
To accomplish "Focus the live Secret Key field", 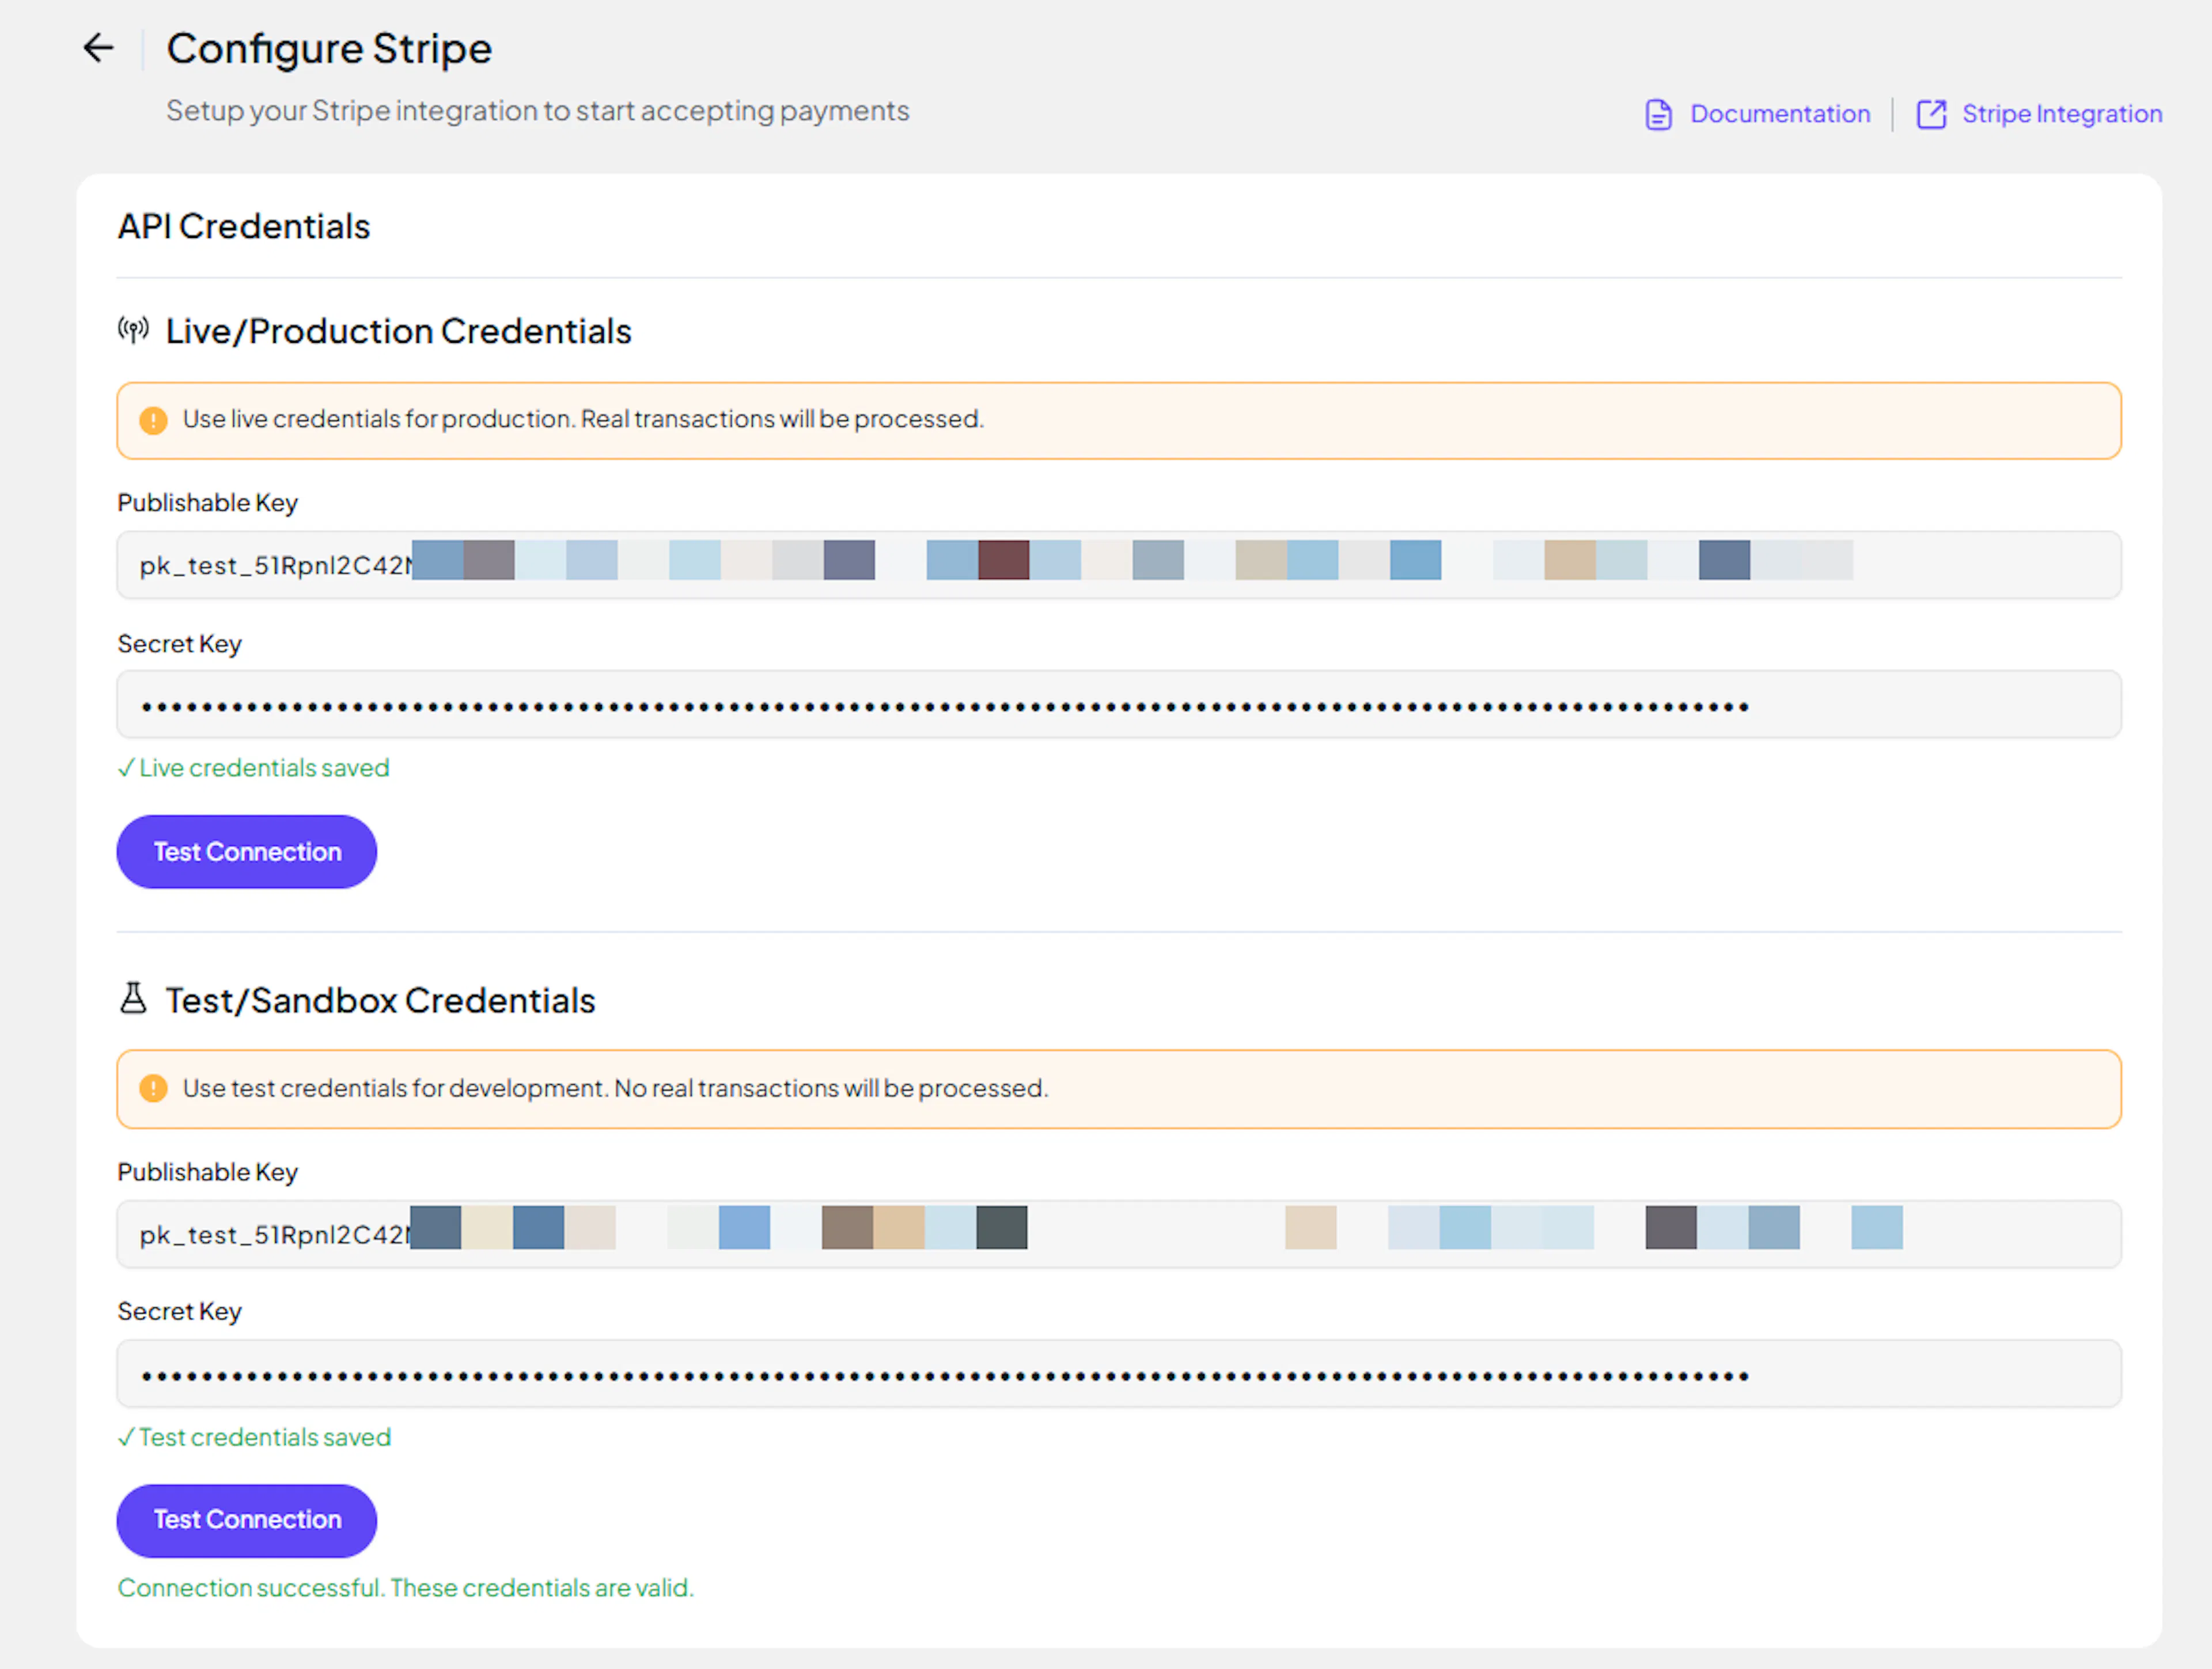I will (x=1118, y=705).
